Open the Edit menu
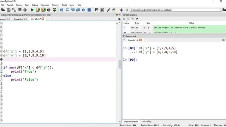The height and width of the screenshot is (127, 226). pos(2,5)
